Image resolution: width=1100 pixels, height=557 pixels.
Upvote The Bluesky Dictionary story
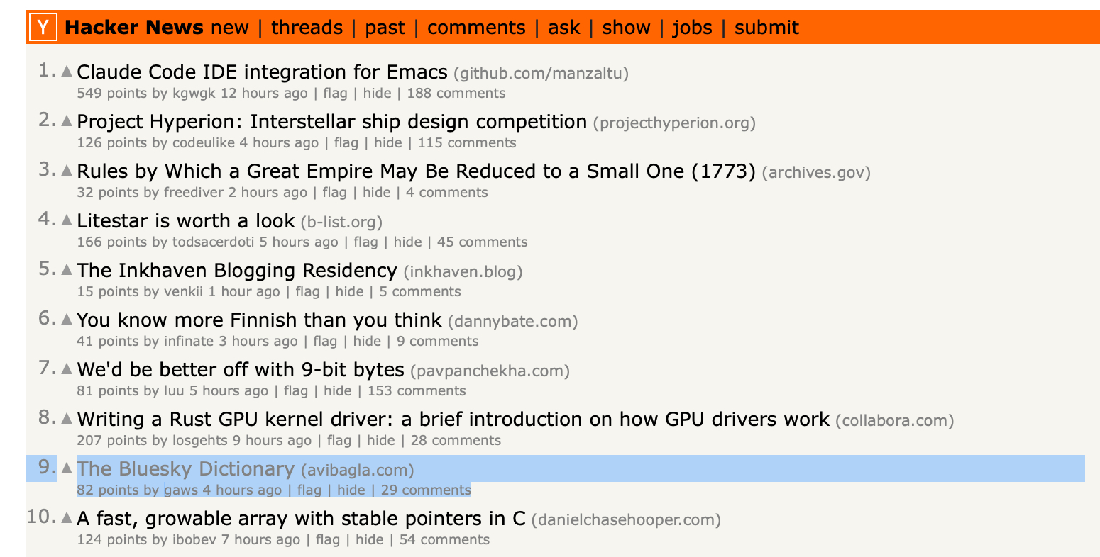click(67, 468)
